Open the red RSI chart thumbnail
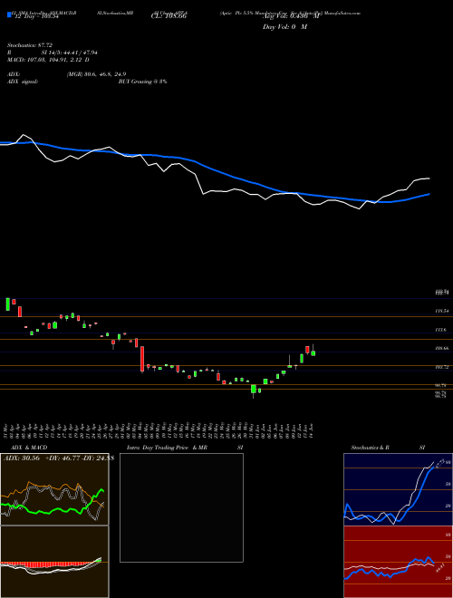Viewport: 453px width, 598px height. (x=398, y=562)
